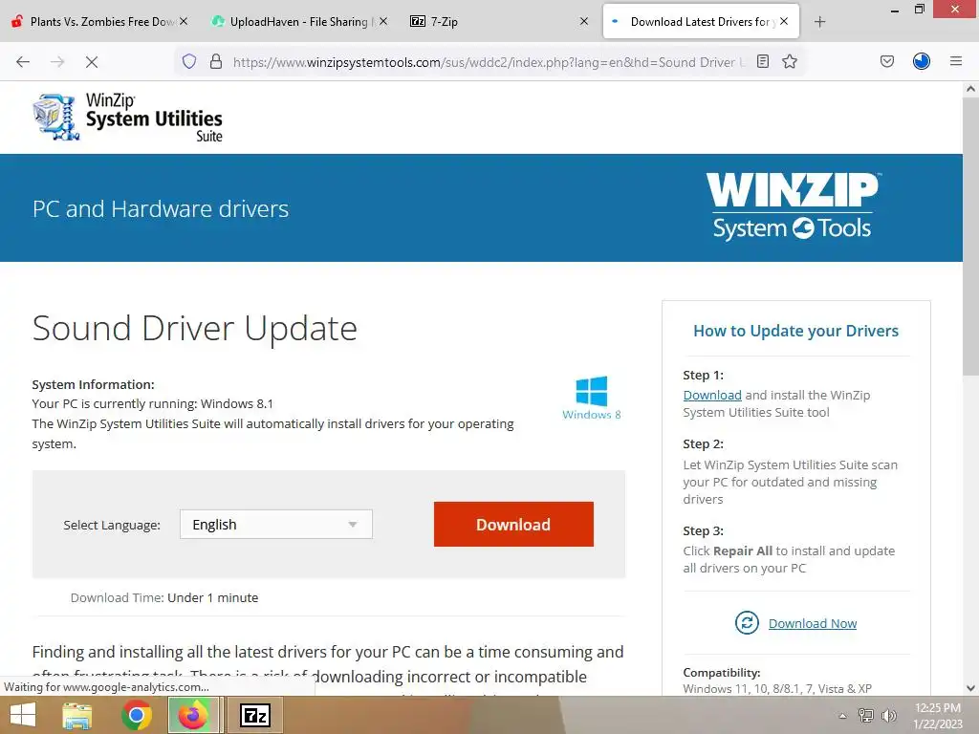Viewport: 979px width, 734px height.
Task: Open the network tray icon
Action: coord(865,715)
